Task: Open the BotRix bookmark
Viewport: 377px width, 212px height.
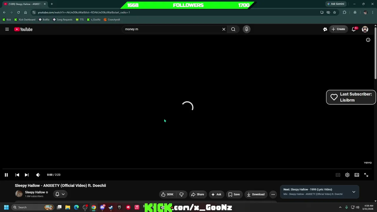Action: (44, 19)
